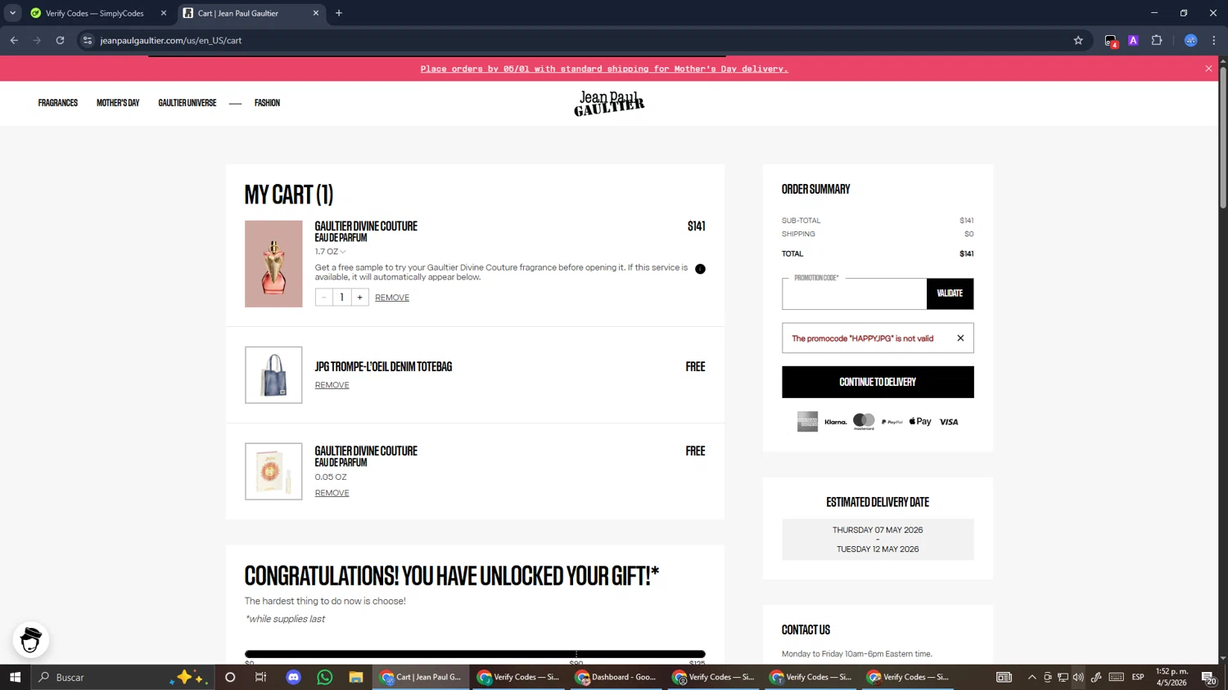Click the taskbar clock showing 1:52 p. m.

[x=1172, y=677]
